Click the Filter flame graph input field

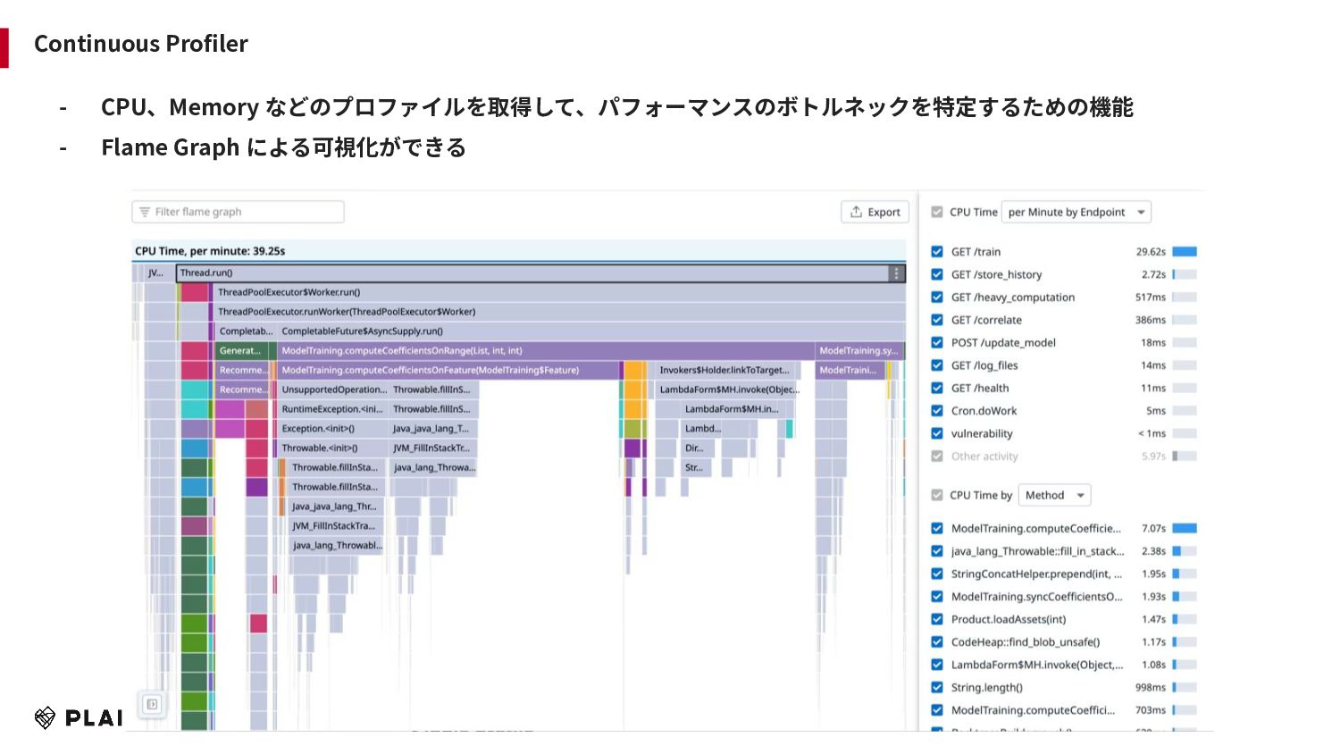pyautogui.click(x=238, y=212)
